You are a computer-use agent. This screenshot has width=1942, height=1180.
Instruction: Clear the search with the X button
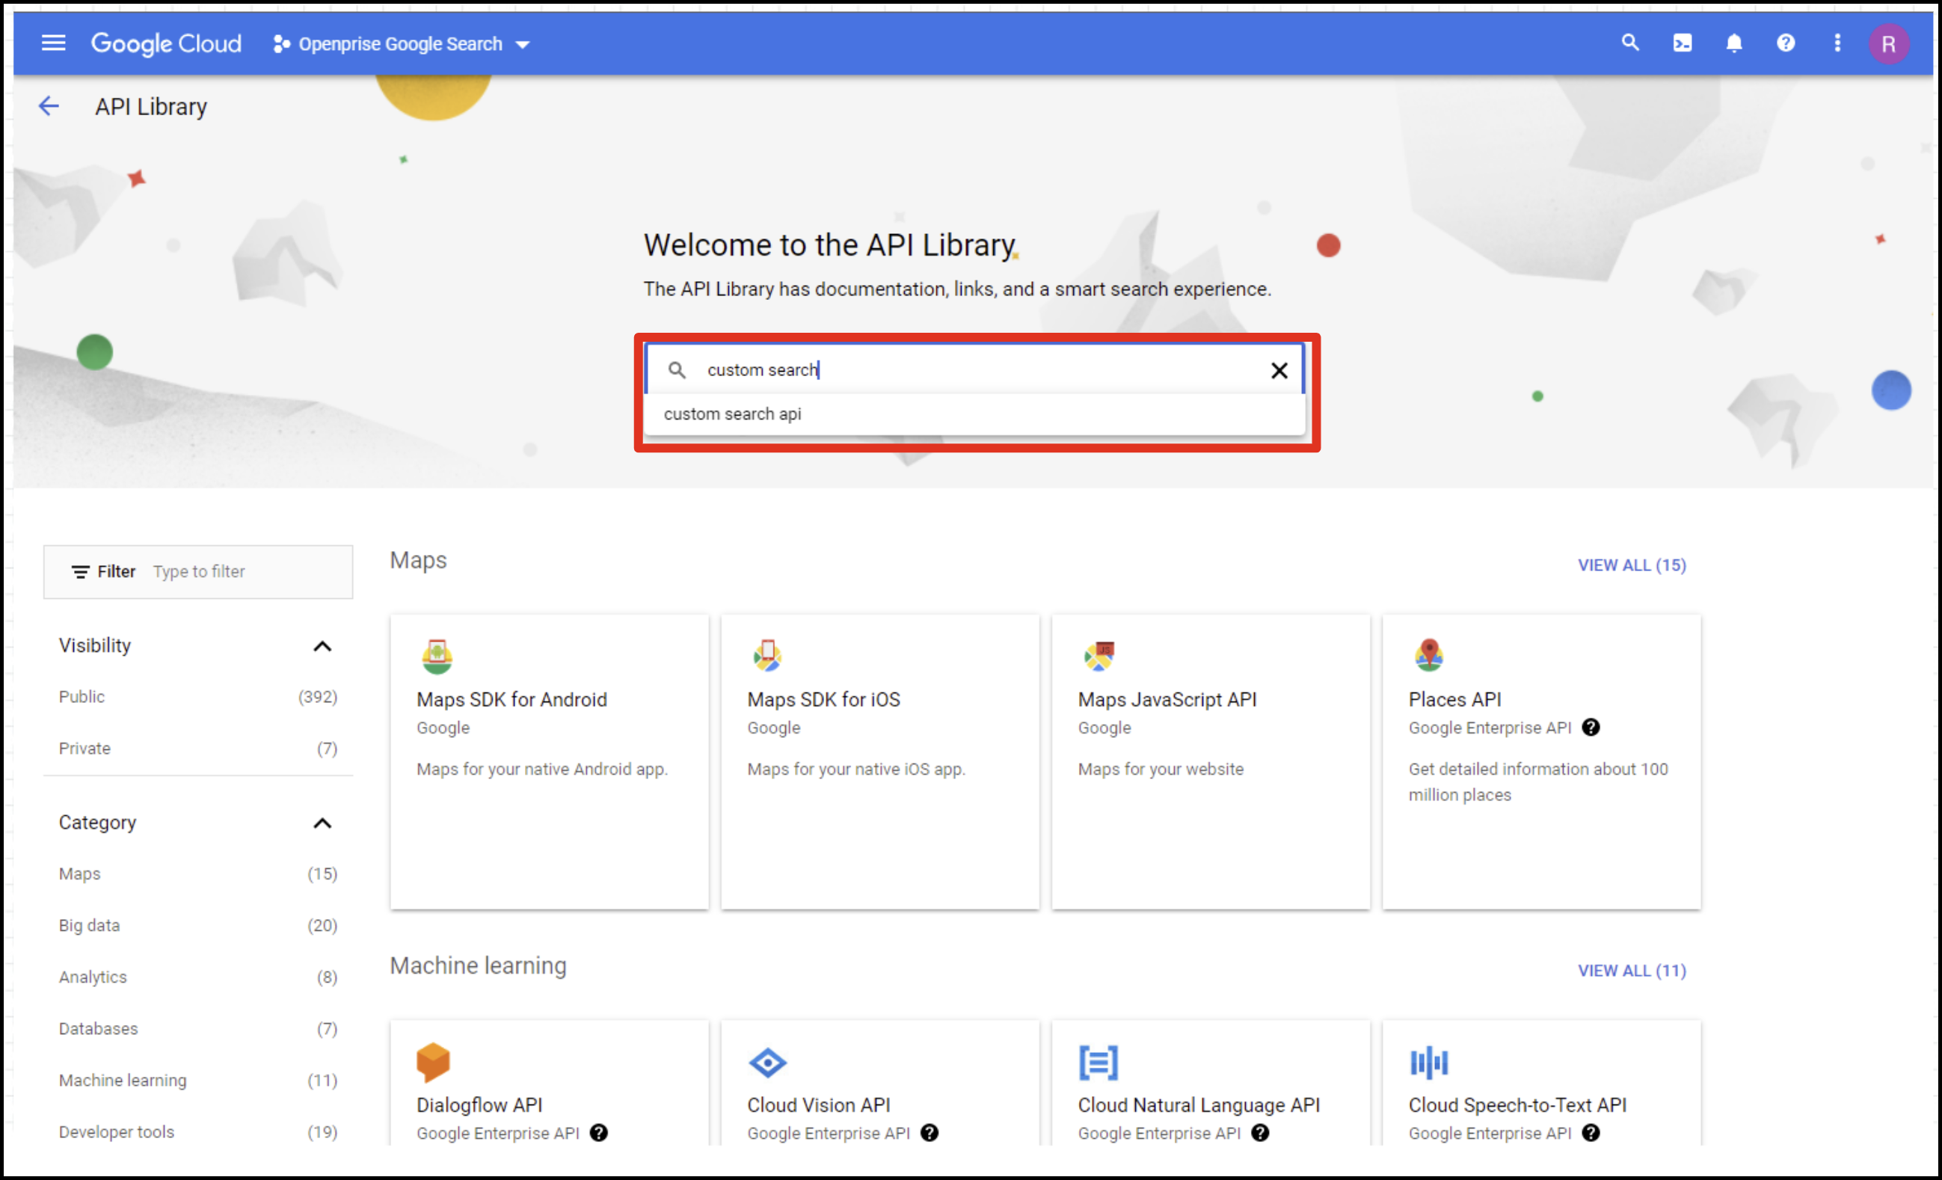(x=1279, y=370)
